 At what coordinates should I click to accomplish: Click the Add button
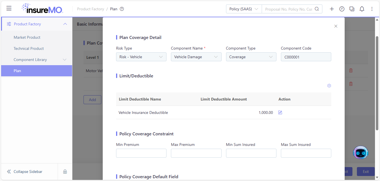pyautogui.click(x=92, y=100)
